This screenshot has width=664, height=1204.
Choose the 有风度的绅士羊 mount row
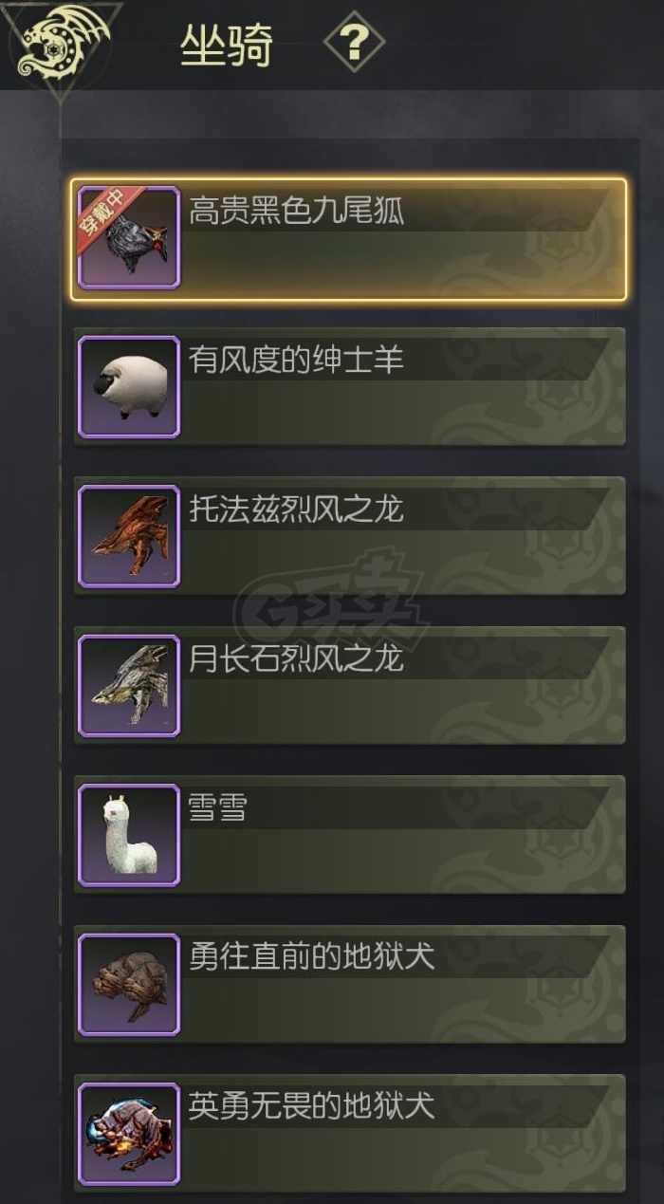[x=349, y=386]
